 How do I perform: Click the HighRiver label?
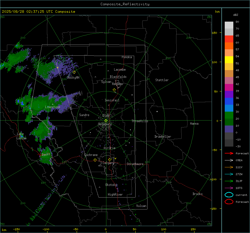pyautogui.click(x=115, y=194)
